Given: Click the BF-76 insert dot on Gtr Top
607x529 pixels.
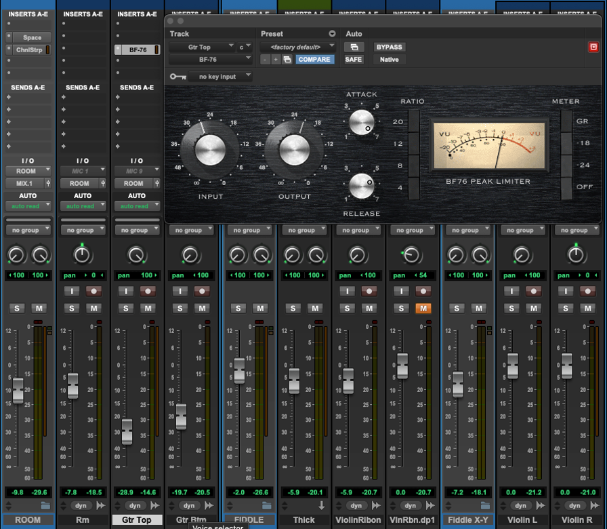Looking at the screenshot, I should click(118, 50).
